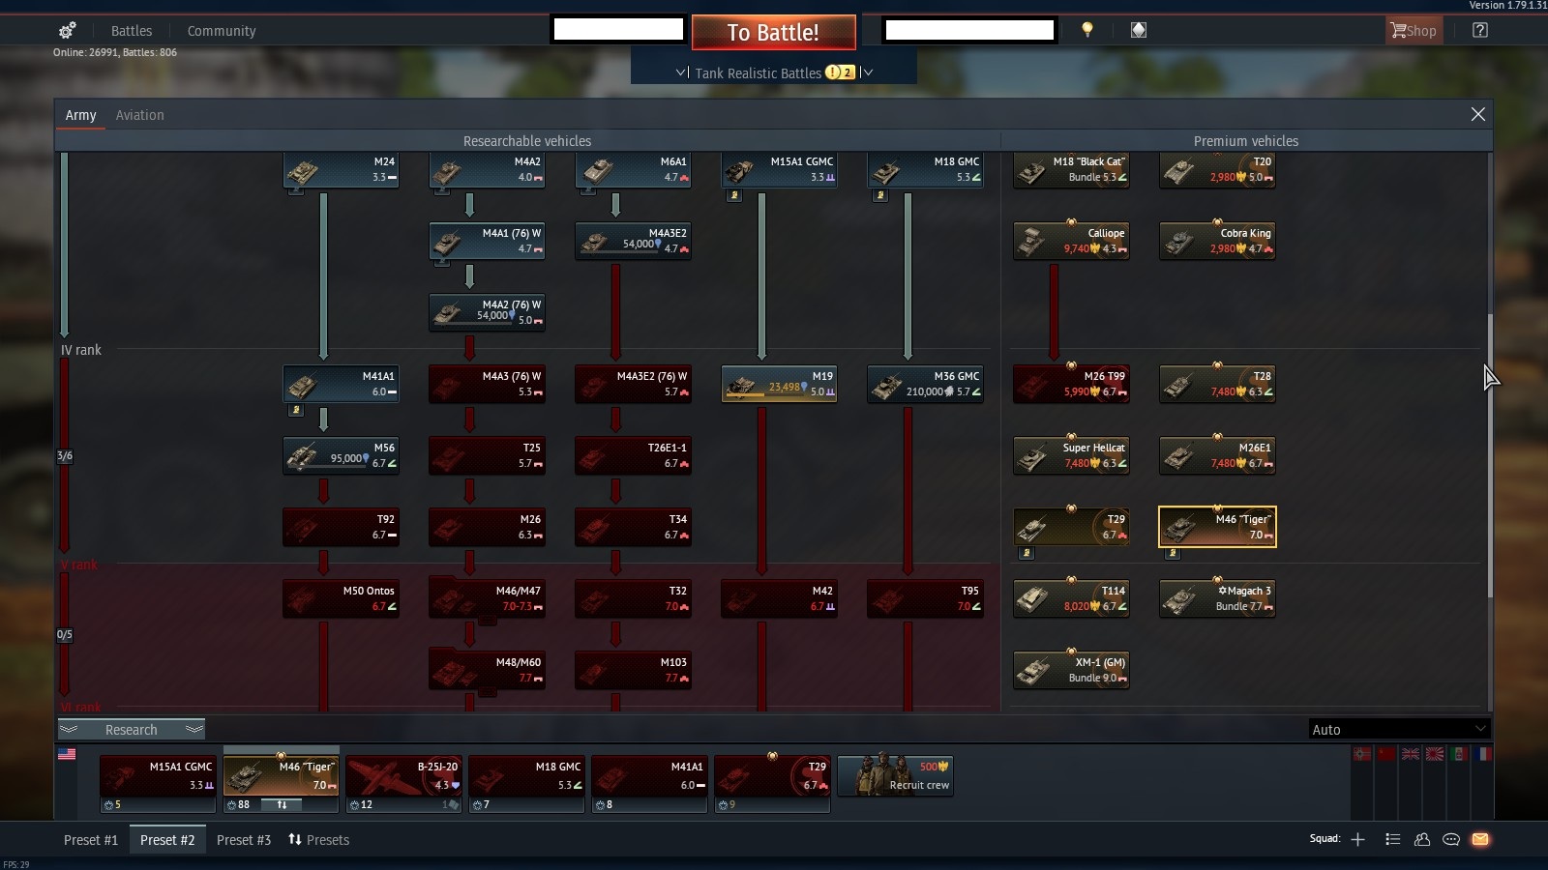The height and width of the screenshot is (870, 1548).
Task: Select the locked T92 vehicle
Action: pyautogui.click(x=342, y=527)
